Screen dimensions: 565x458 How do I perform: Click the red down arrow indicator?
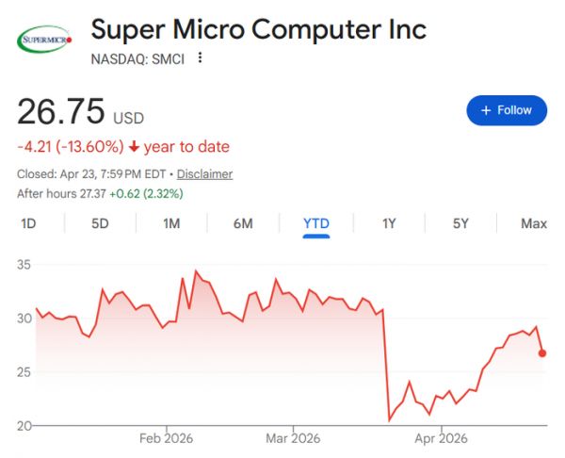click(135, 147)
